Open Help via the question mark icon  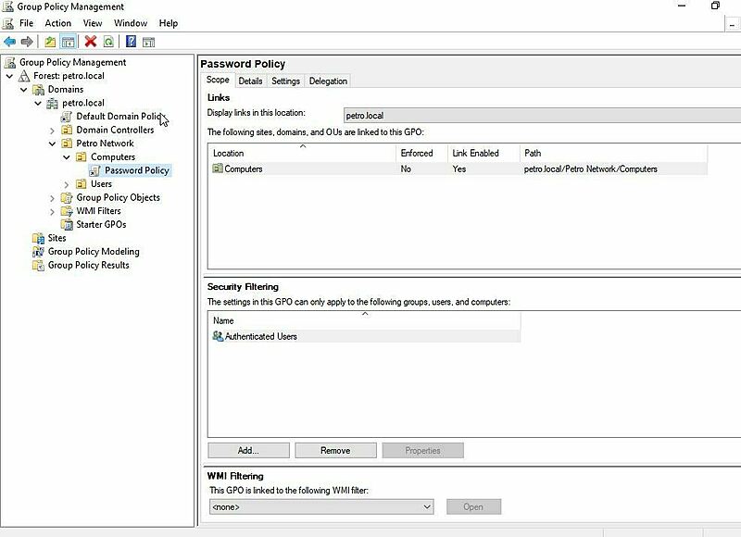[x=131, y=41]
